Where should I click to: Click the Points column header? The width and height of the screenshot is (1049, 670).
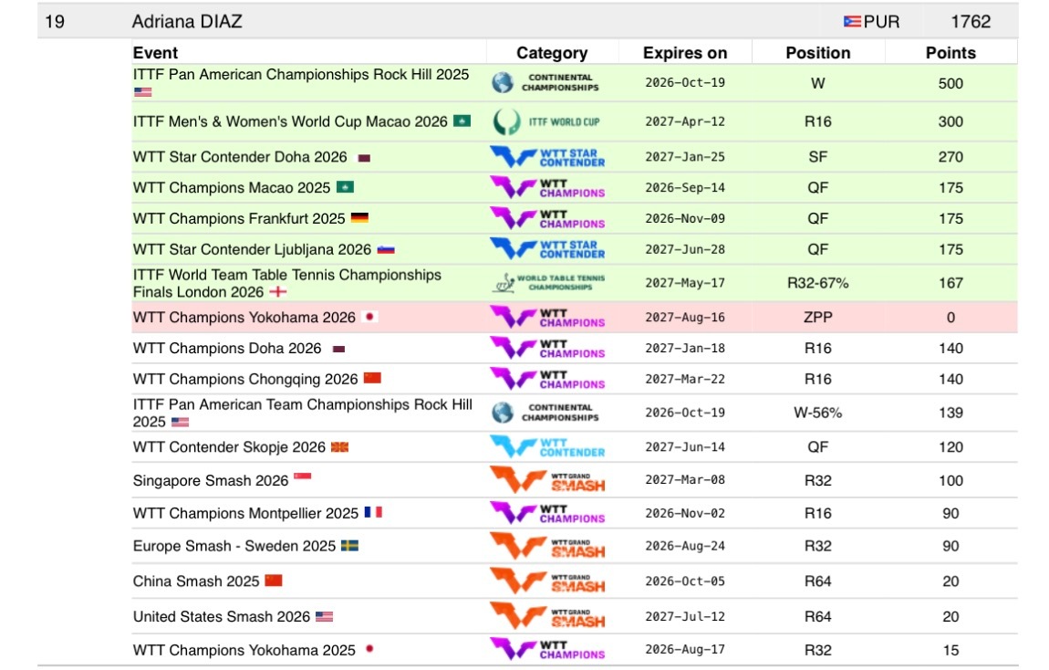950,53
